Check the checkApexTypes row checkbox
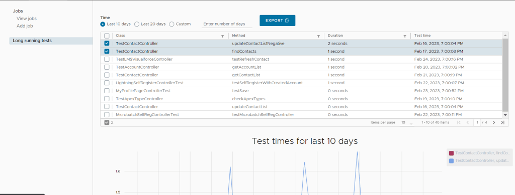515x195 pixels. point(107,99)
